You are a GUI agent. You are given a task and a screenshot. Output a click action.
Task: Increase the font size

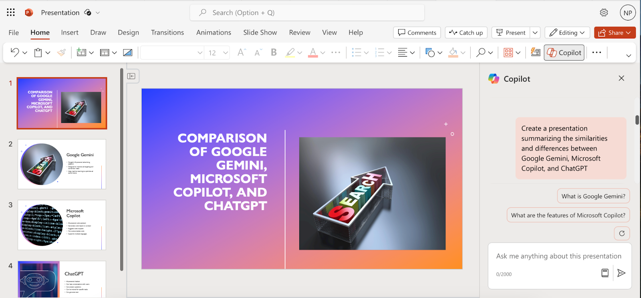coord(242,52)
